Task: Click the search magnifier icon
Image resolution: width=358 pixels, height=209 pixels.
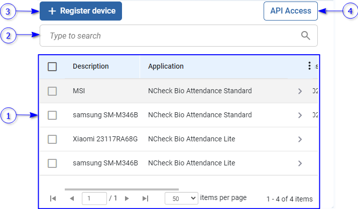Action: point(305,36)
